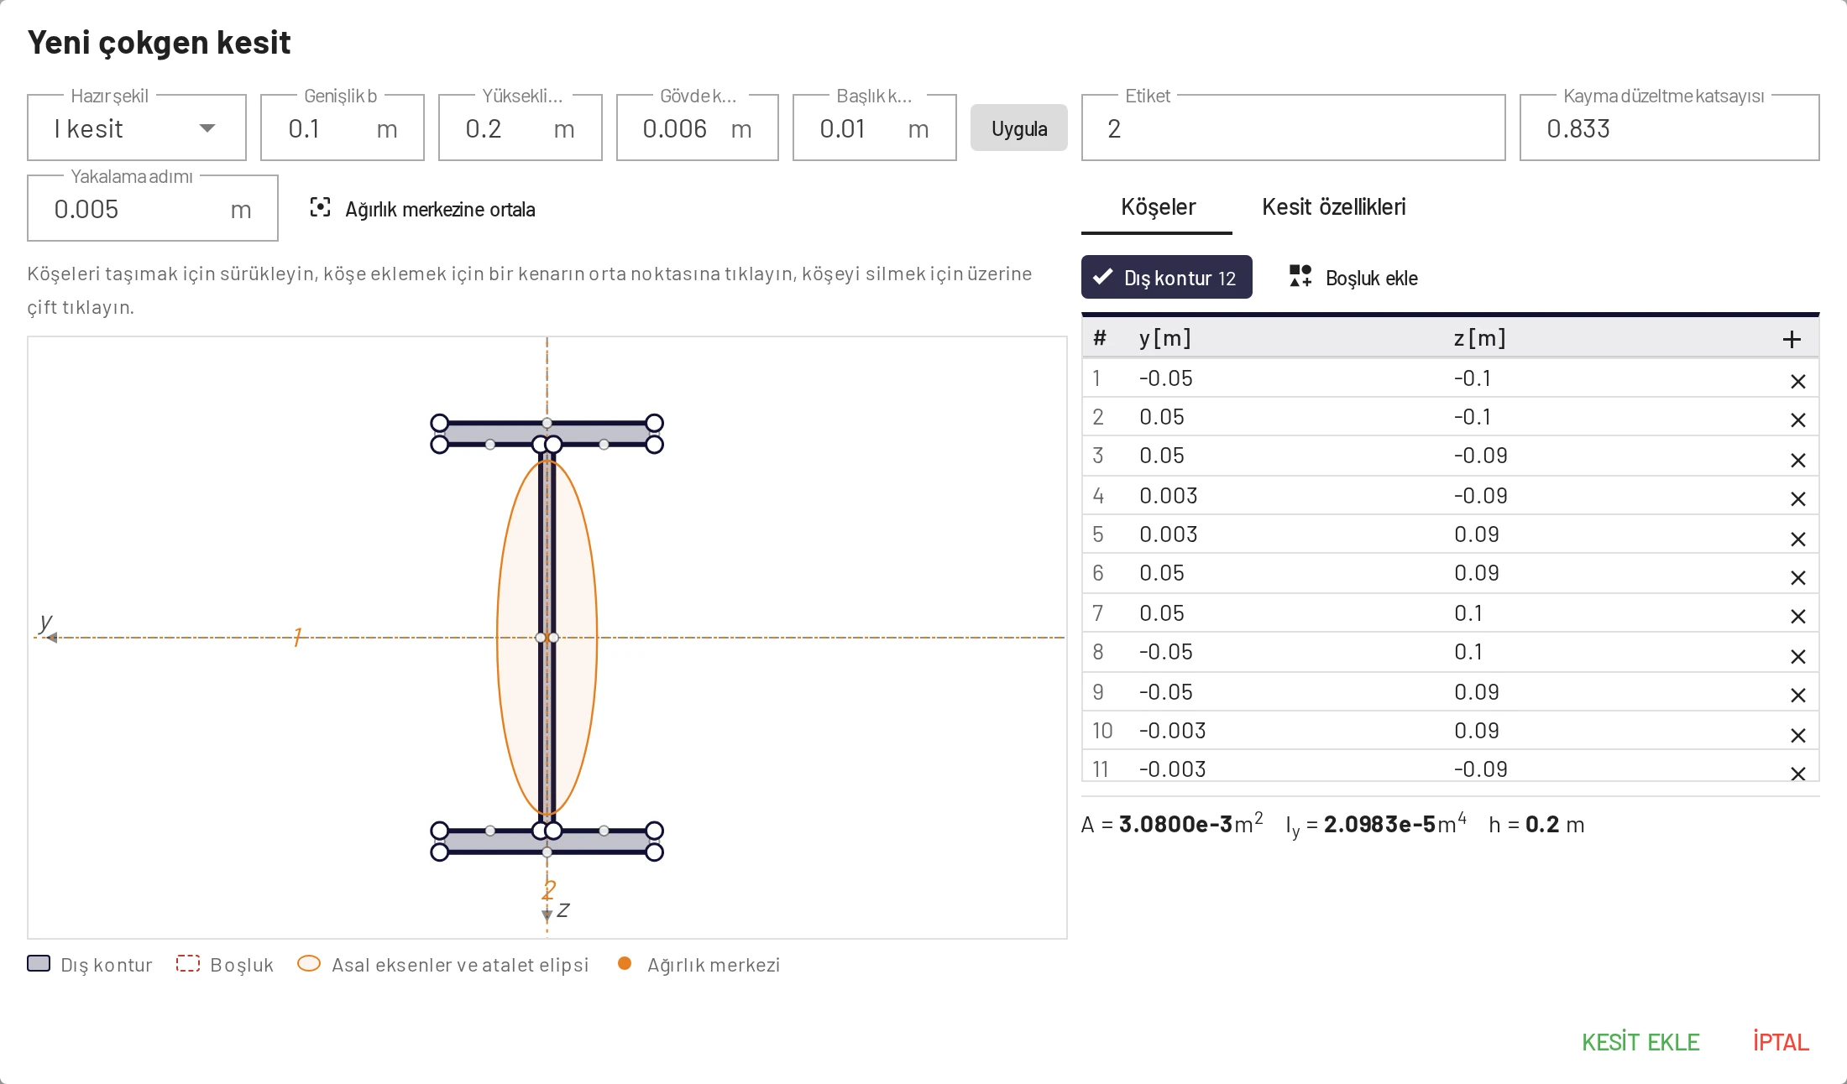Delete vertex row 10 with its X icon
This screenshot has height=1084, width=1847.
tap(1797, 736)
